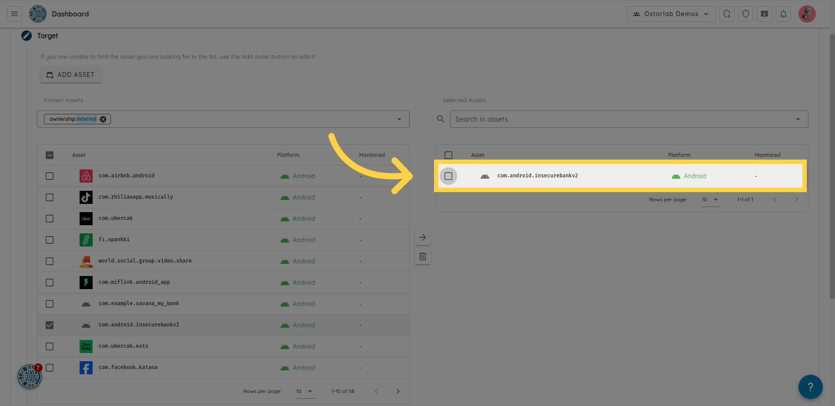This screenshot has width=835, height=406.
Task: Uncheck the com.android.insecurebankv2 known asset
Action: (x=50, y=325)
